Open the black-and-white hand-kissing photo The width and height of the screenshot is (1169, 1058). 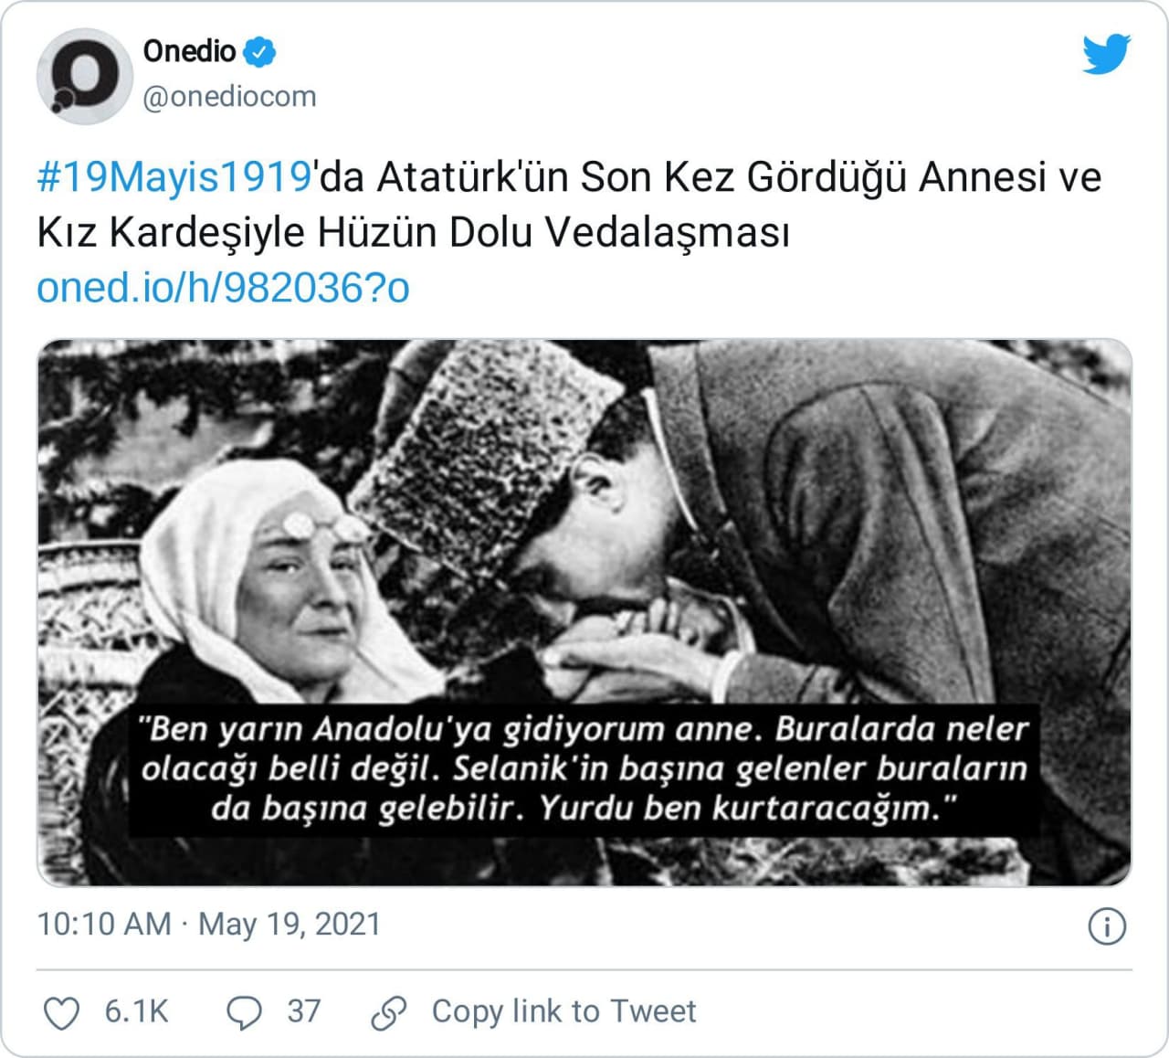pyautogui.click(x=584, y=612)
